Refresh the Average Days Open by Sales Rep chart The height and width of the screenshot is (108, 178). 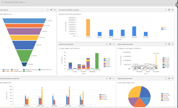click(x=107, y=78)
